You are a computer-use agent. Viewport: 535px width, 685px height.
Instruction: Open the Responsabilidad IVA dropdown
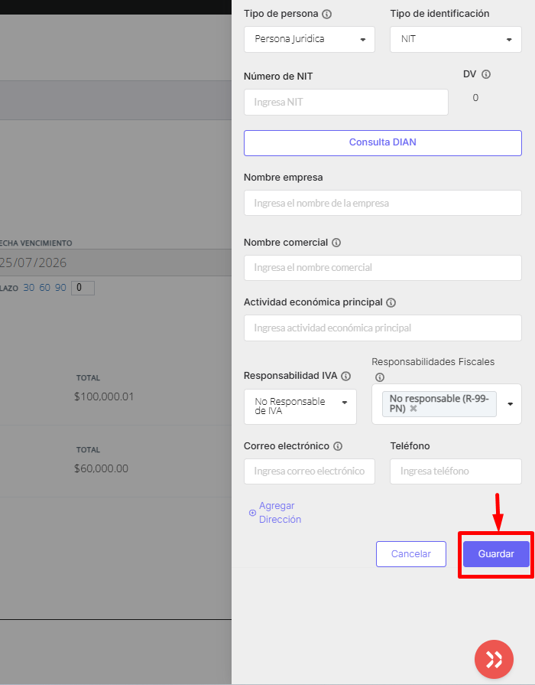tap(300, 406)
